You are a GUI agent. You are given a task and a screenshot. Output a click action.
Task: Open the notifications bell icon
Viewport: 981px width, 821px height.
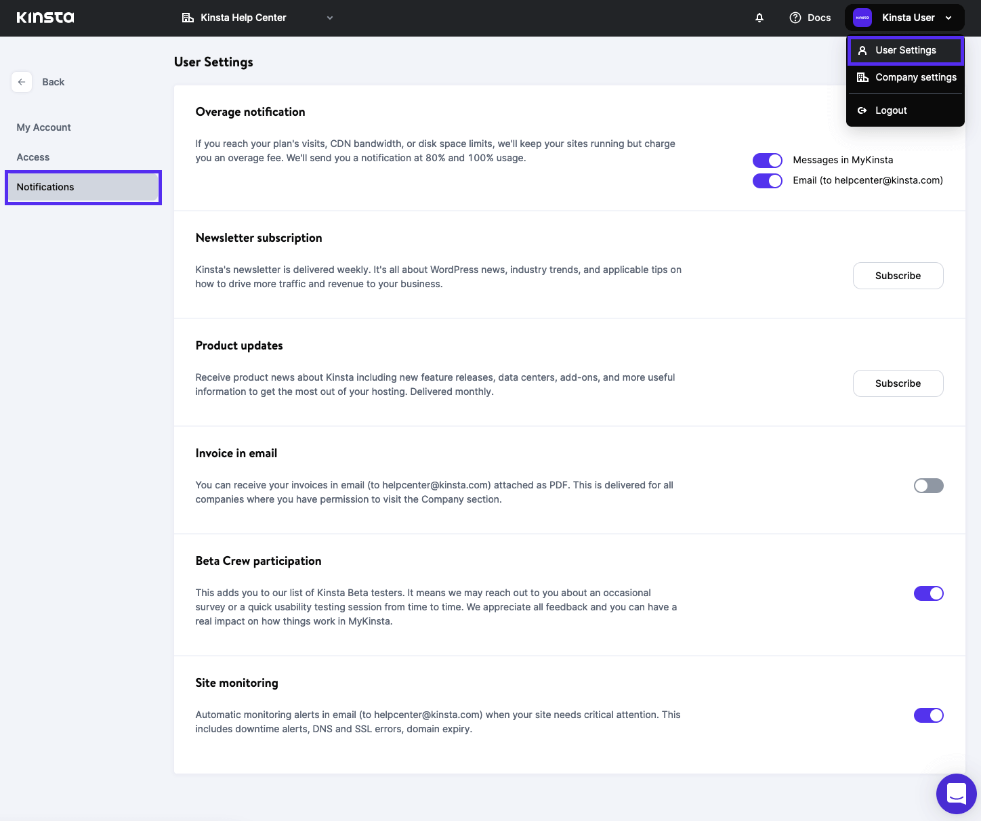tap(759, 18)
